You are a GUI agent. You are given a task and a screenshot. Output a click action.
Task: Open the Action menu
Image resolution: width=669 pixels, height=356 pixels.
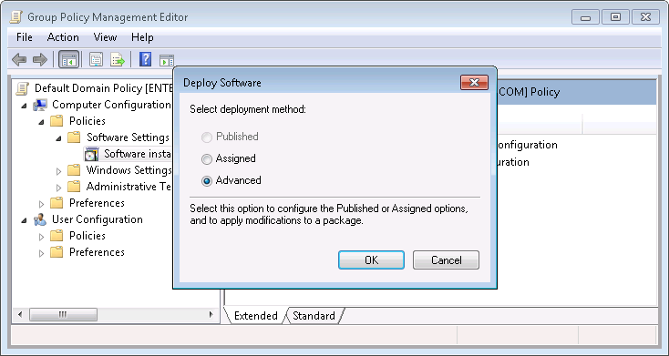click(x=63, y=37)
